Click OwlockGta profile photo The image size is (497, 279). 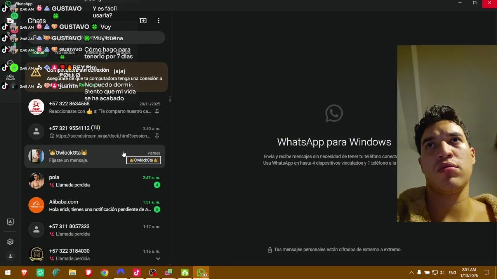pos(36,156)
